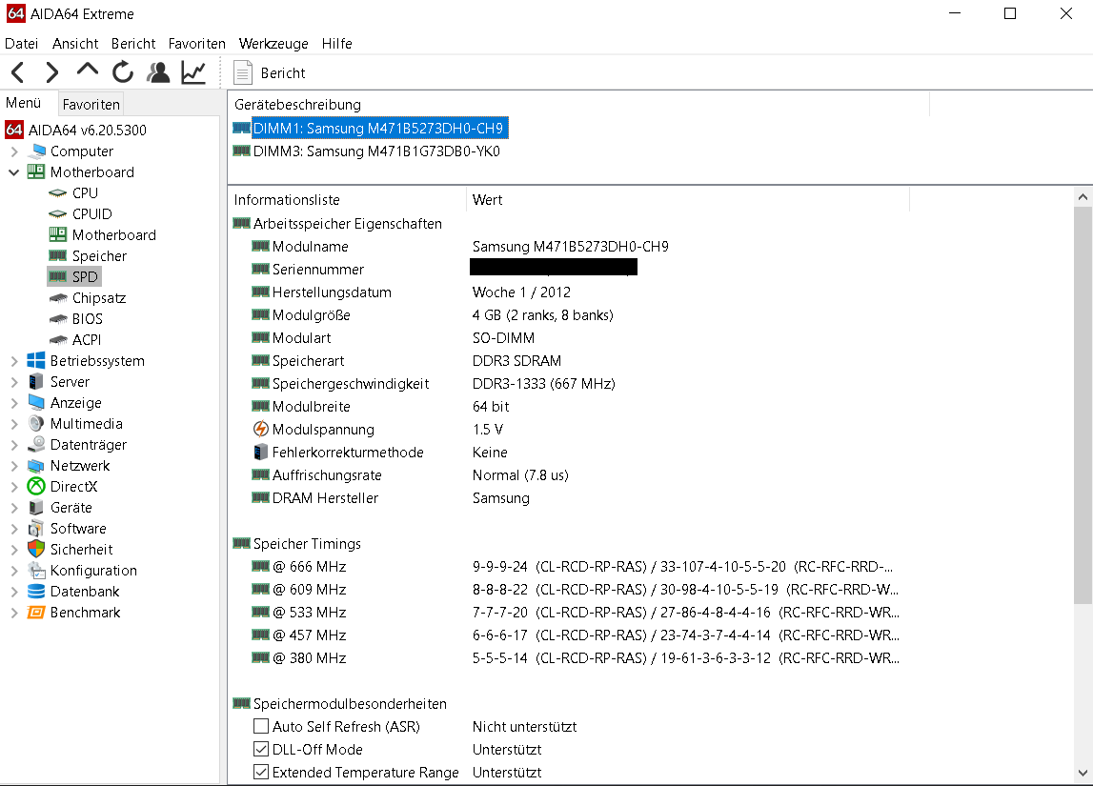Click the Datenbank database icon
Image resolution: width=1093 pixels, height=786 pixels.
[36, 591]
